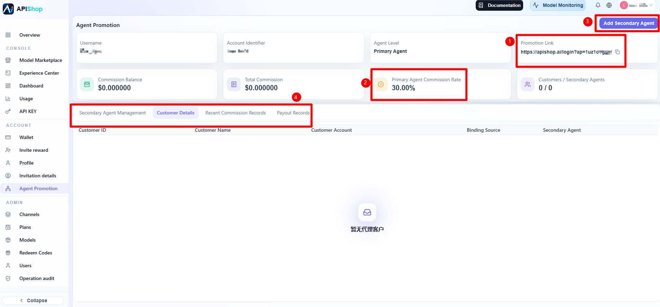660x307 pixels.
Task: Click the gift icon beside Redeem Codes
Action: click(8, 253)
